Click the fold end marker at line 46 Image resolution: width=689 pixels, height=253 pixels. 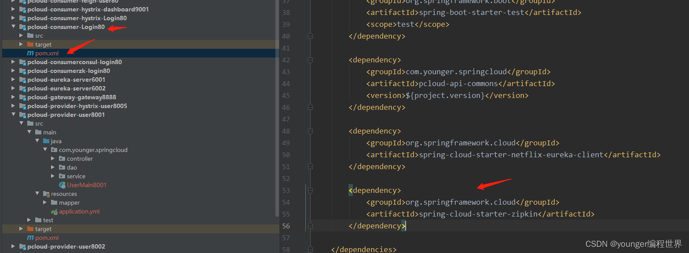pos(310,107)
